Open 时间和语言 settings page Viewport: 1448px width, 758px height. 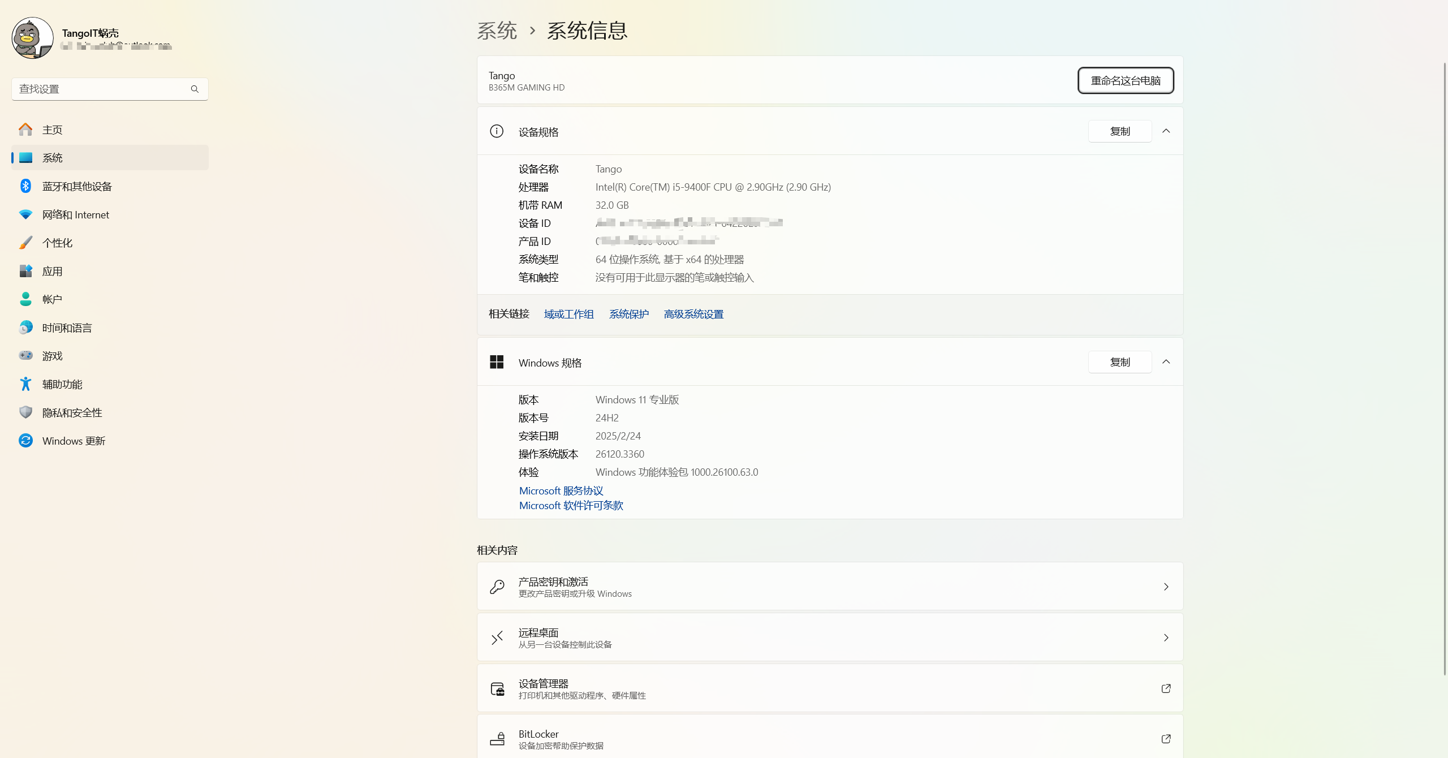point(110,328)
